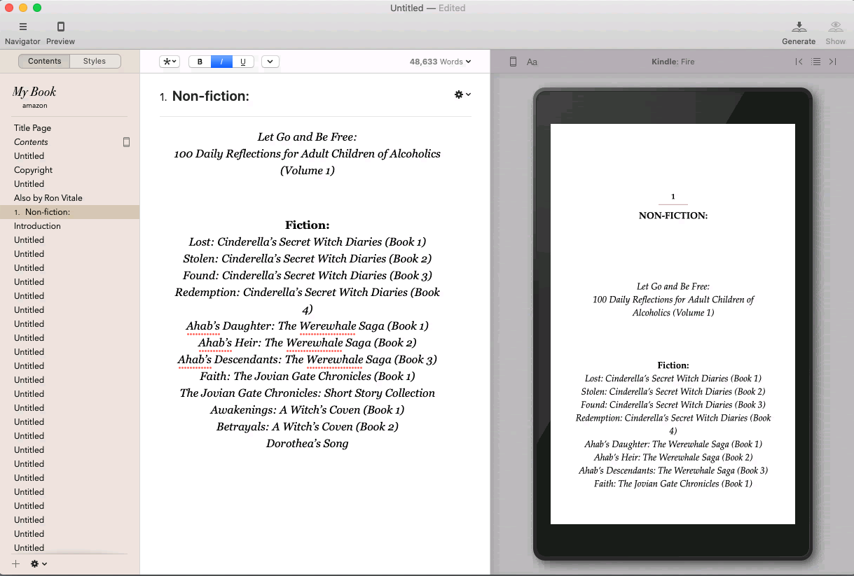Open the Aa text appearance settings
The image size is (854, 576).
532,62
